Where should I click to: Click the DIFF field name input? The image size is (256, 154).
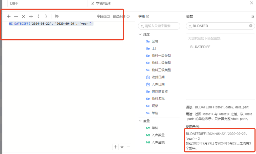pos(47,3)
